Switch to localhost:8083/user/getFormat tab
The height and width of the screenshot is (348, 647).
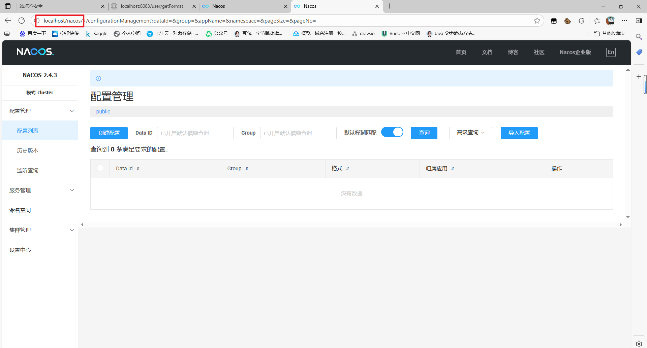[152, 6]
